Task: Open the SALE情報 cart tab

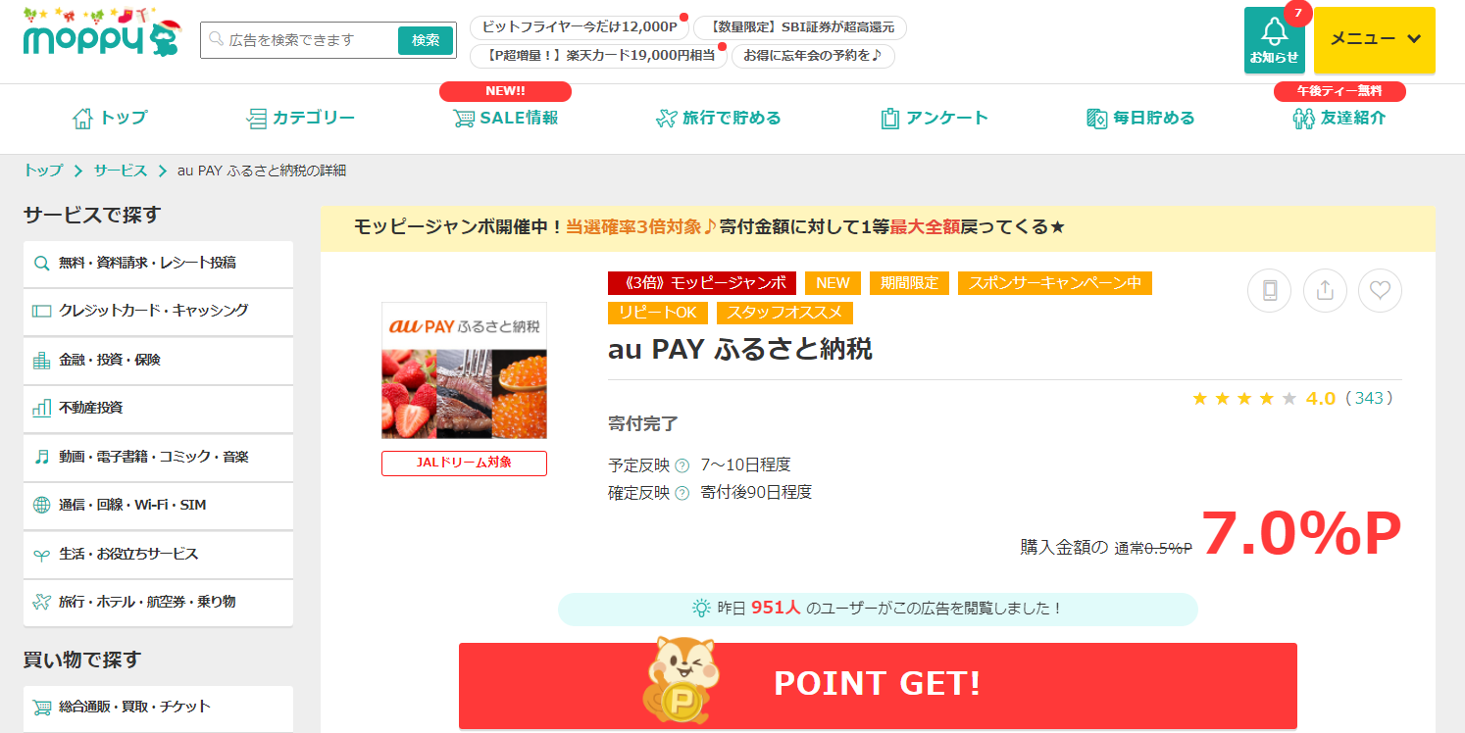Action: point(505,119)
